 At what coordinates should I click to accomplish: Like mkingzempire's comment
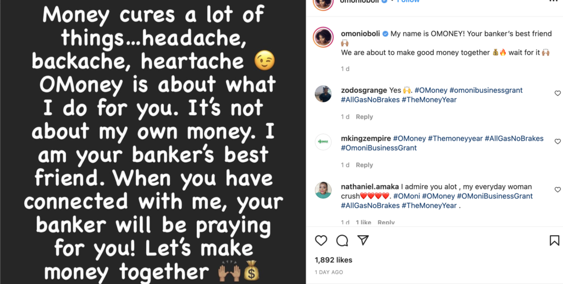coord(558,142)
